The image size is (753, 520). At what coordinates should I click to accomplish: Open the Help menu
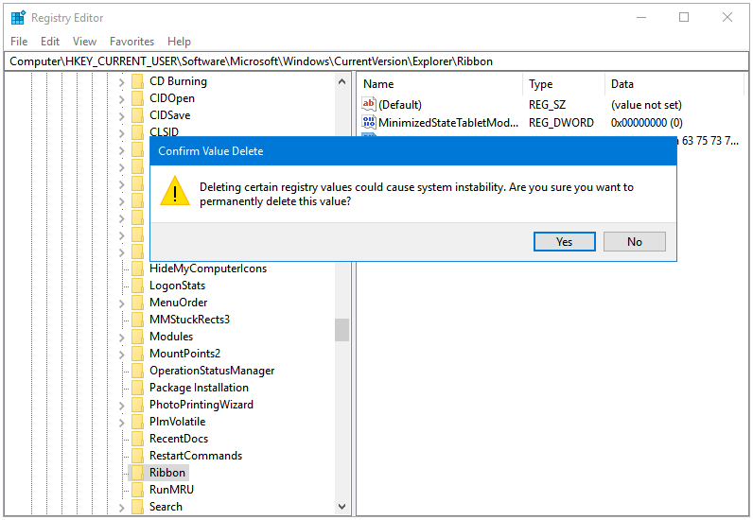coord(179,42)
